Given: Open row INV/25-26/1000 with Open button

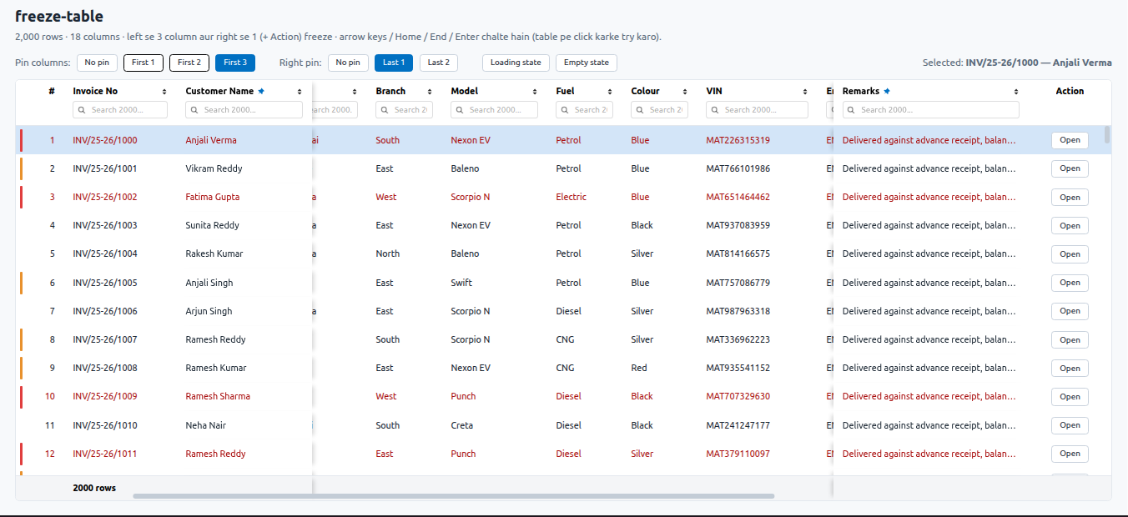Looking at the screenshot, I should click(x=1070, y=140).
